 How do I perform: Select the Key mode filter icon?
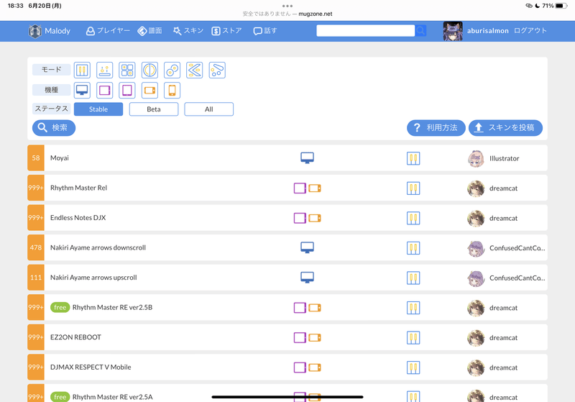(83, 70)
